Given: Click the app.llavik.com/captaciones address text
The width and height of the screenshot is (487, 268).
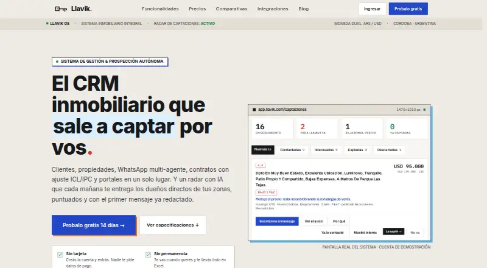Looking at the screenshot, I should 282,110.
